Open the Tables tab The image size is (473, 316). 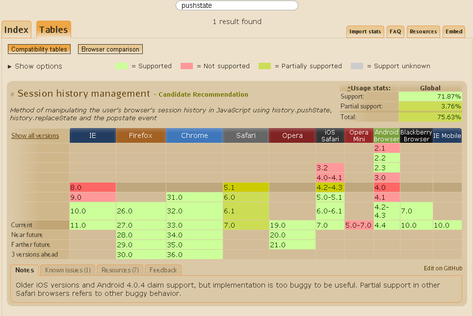pyautogui.click(x=53, y=29)
